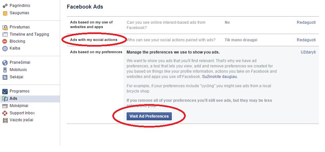325x152 pixels.
Task: Edit the websites and apps ads setting
Action: click(x=306, y=22)
